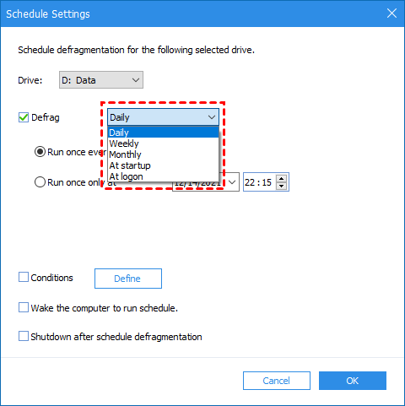Viewport: 405px width, 406px height.
Task: Click the Define button
Action: pos(128,279)
